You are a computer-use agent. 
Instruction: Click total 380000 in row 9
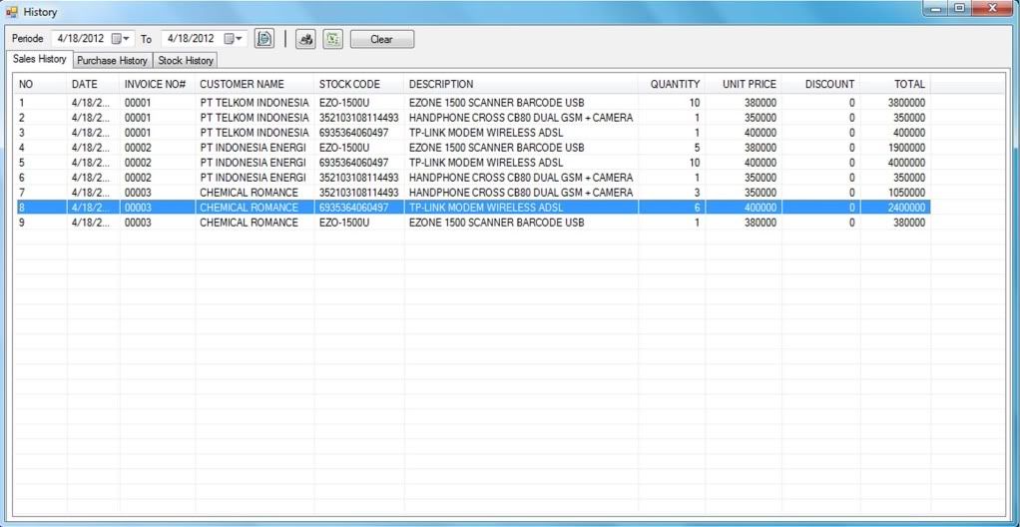[x=909, y=223]
